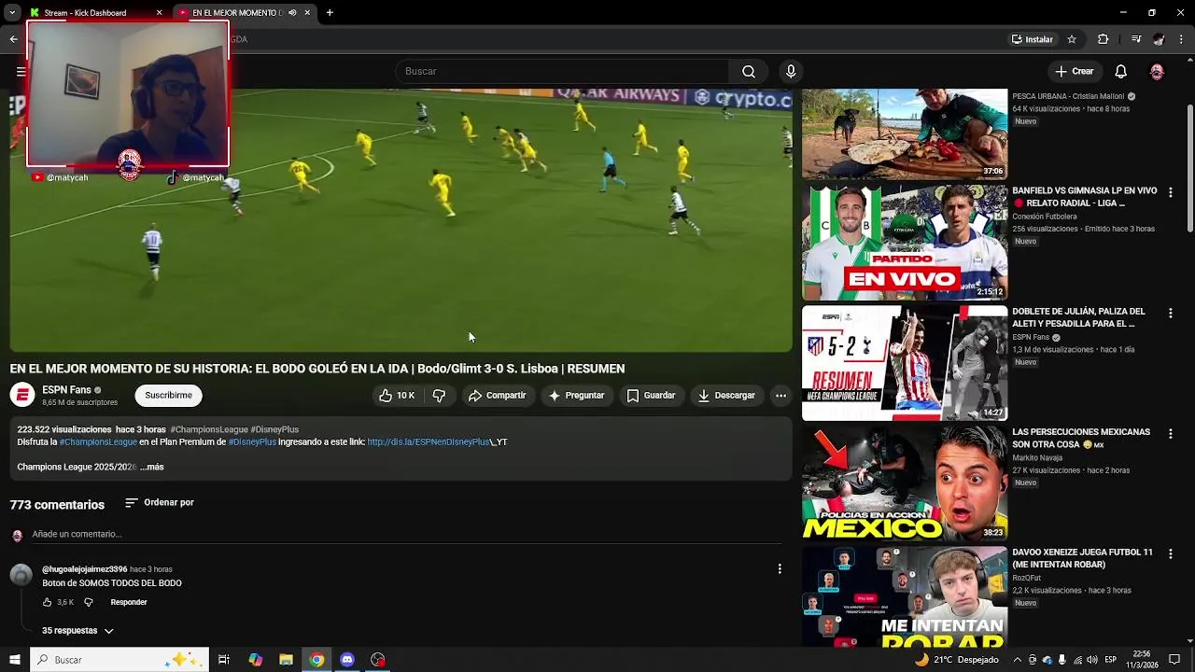Open the MEXICO policías thumbnail video
Image resolution: width=1195 pixels, height=672 pixels.
tap(905, 483)
